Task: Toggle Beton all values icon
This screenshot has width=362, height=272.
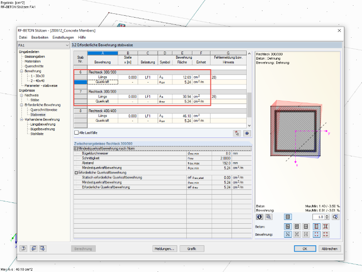Action: coord(325,227)
